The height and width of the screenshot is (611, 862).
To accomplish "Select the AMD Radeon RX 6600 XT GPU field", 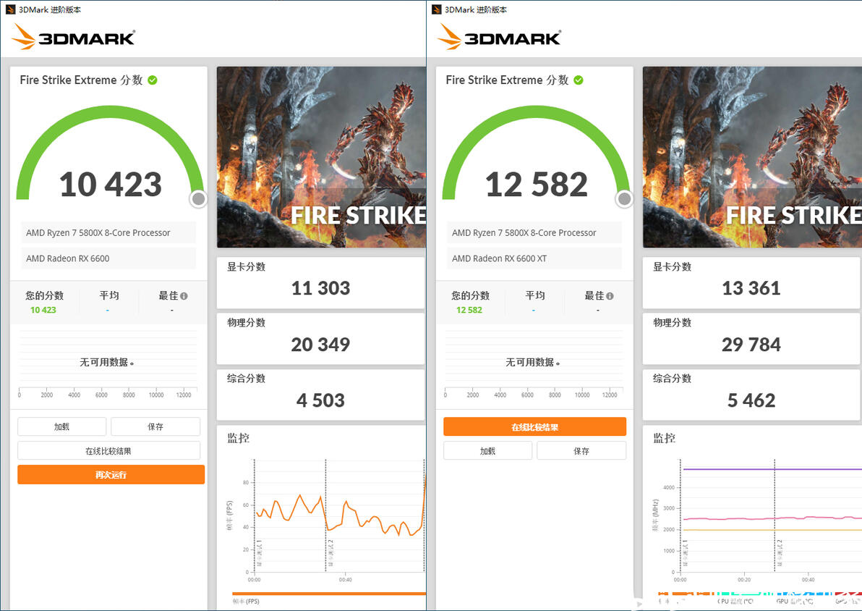I will (534, 258).
